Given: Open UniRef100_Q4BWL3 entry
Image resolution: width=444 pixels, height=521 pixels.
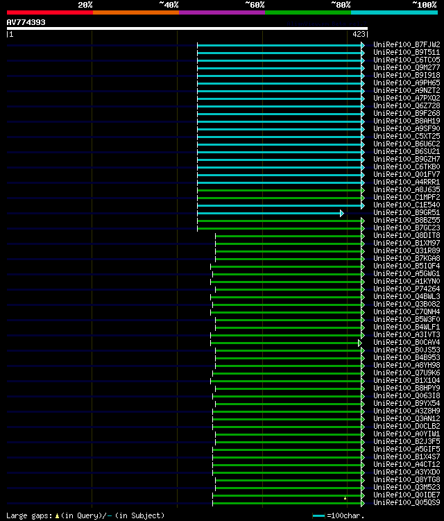Looking at the screenshot, I should (x=407, y=297).
